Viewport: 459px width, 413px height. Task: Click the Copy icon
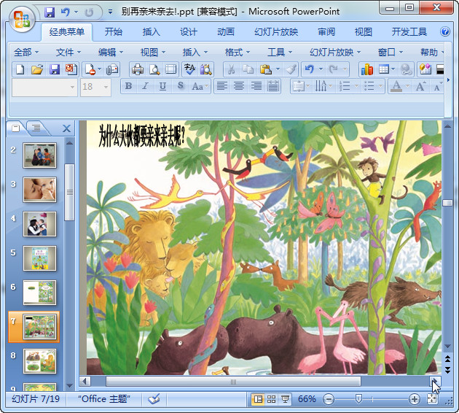pyautogui.click(x=248, y=70)
